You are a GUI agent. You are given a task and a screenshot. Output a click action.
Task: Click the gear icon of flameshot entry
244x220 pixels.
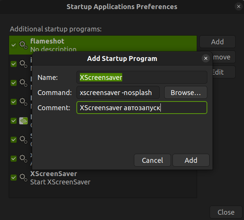tap(23, 45)
